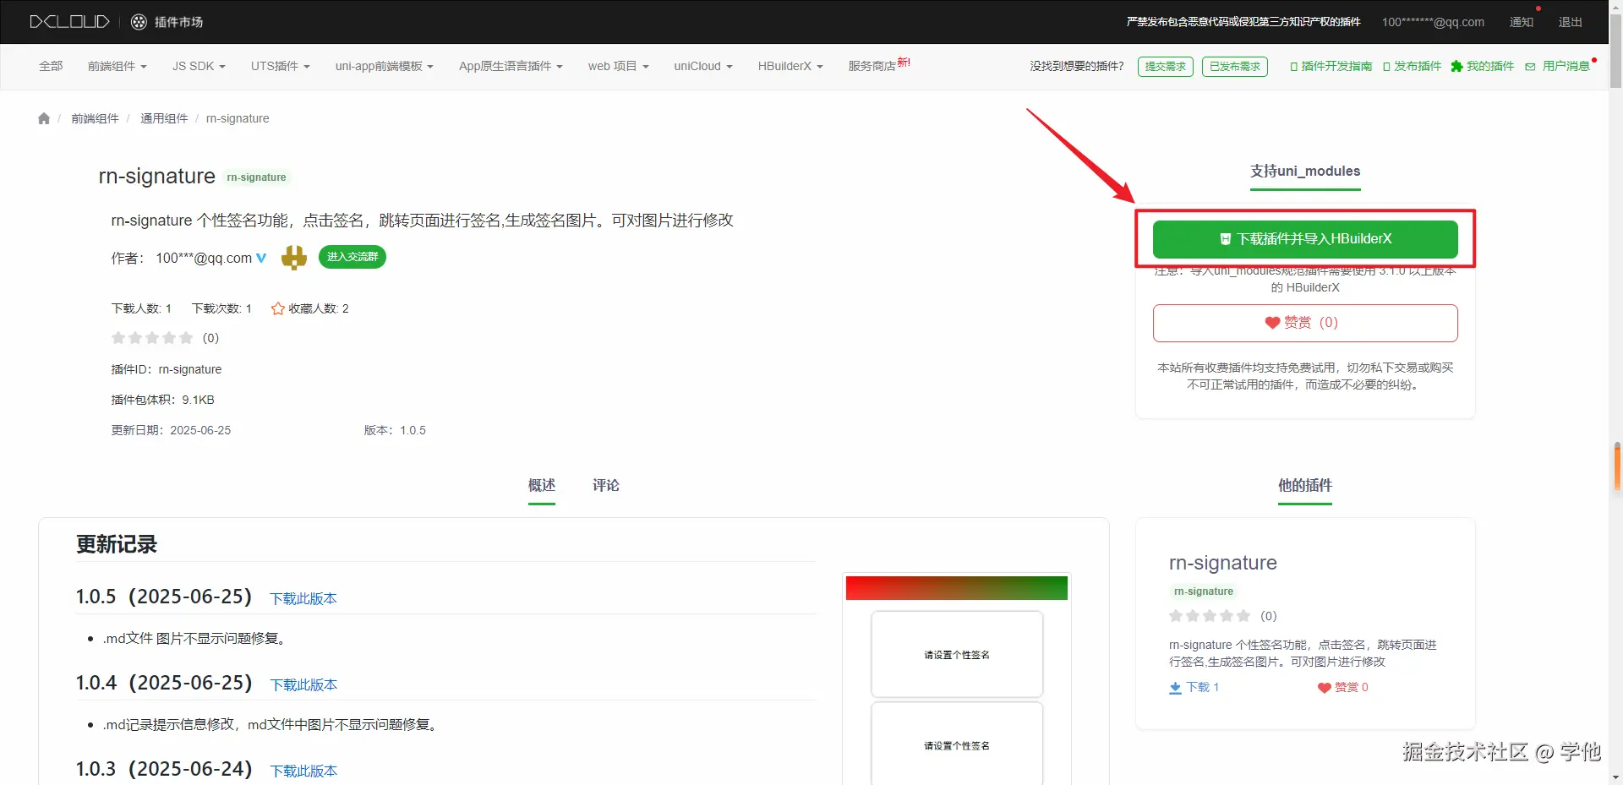Click the 通用组件 breadcrumb link
This screenshot has height=785, width=1623.
click(164, 118)
